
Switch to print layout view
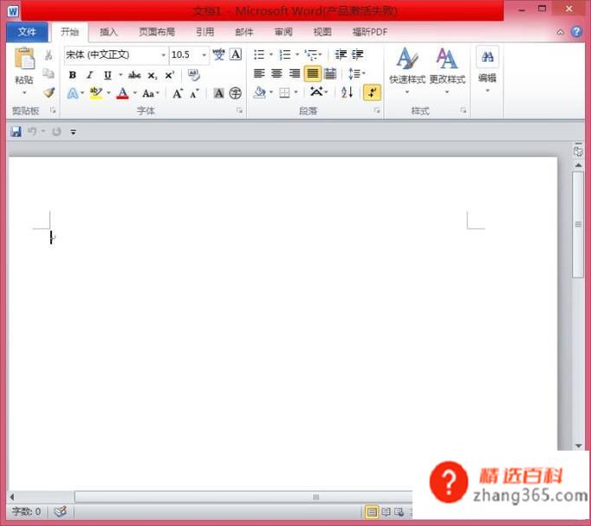(372, 512)
